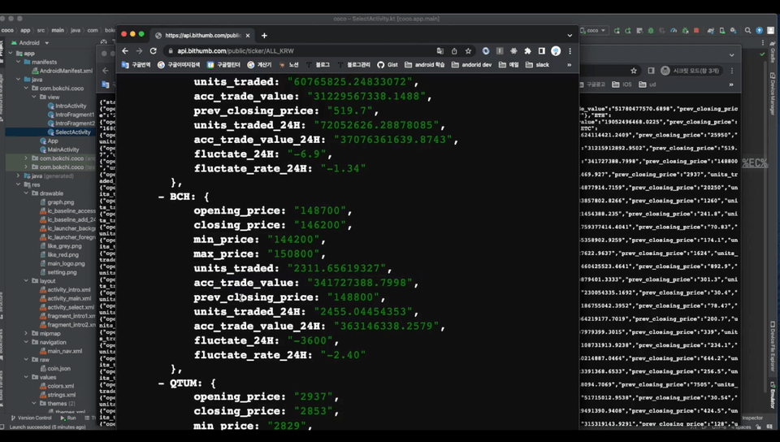Open the Emulator side tab
The image size is (780, 442).
(x=773, y=395)
